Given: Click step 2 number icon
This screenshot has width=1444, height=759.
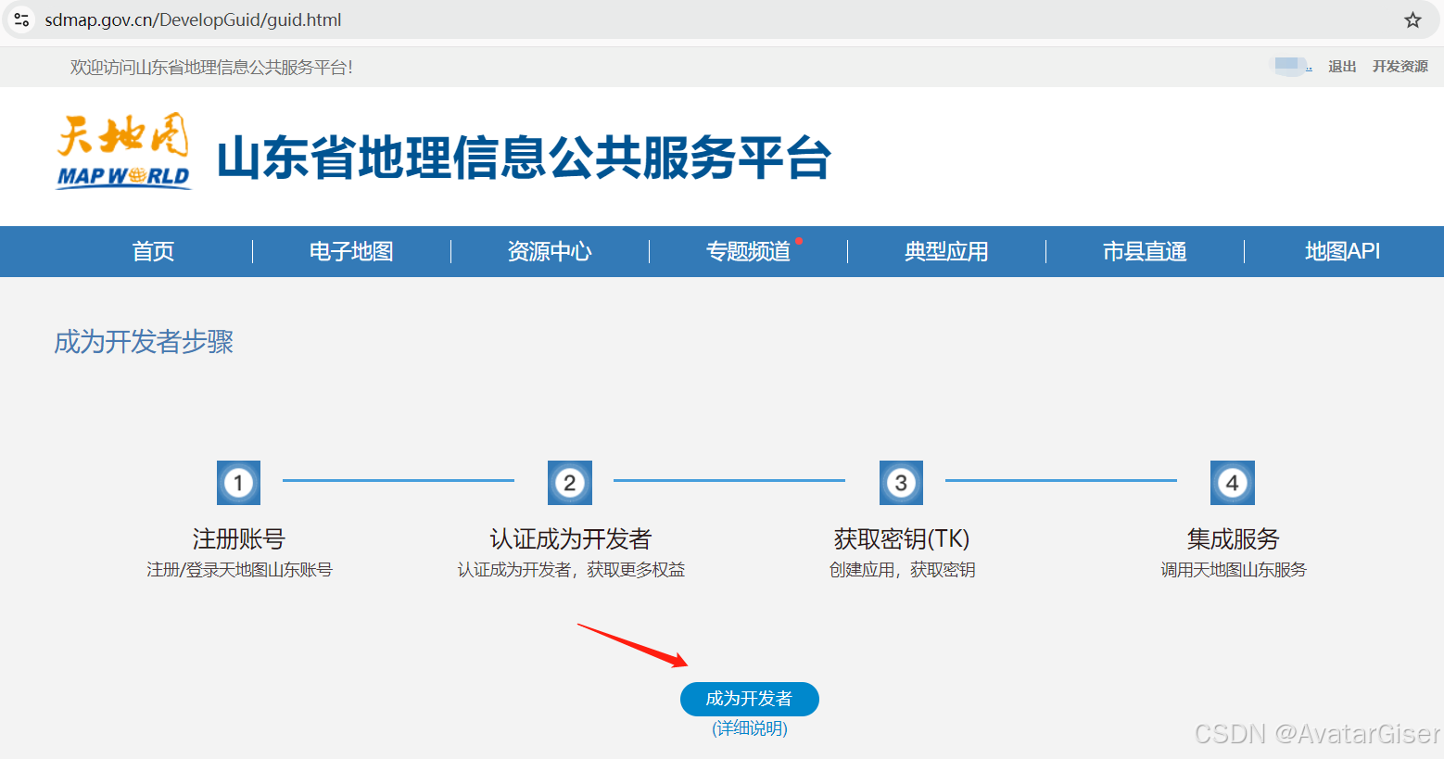Looking at the screenshot, I should [569, 483].
